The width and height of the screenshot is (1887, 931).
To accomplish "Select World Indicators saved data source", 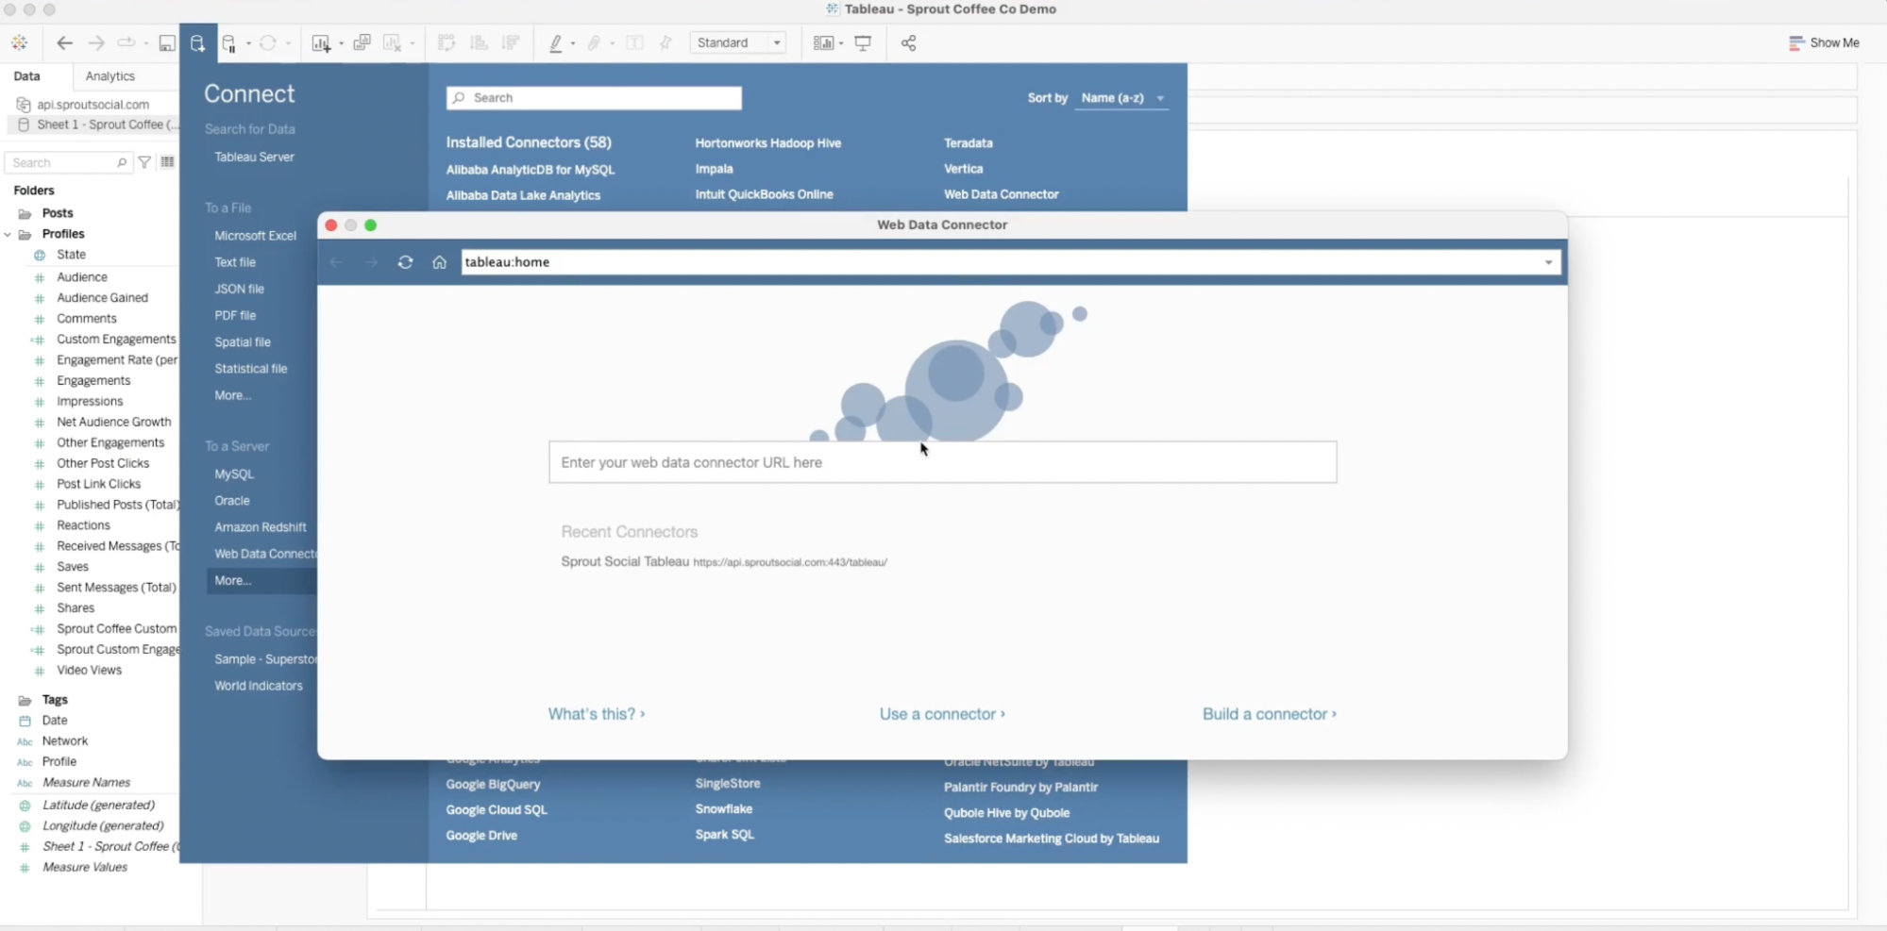I will coord(258,686).
